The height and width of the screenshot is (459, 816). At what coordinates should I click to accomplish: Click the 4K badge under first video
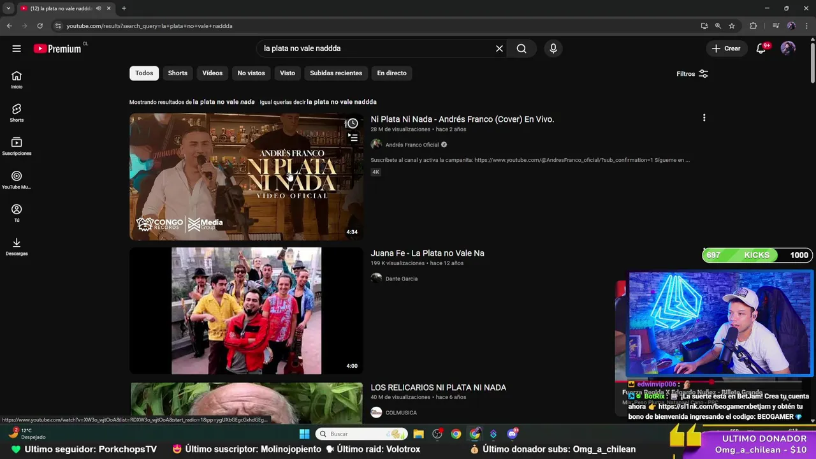(x=376, y=172)
